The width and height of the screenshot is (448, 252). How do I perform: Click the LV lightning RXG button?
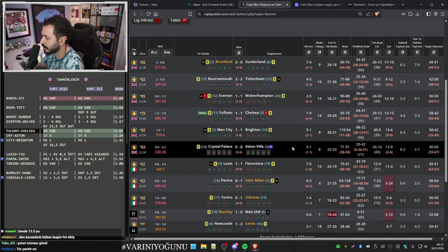click(x=154, y=52)
